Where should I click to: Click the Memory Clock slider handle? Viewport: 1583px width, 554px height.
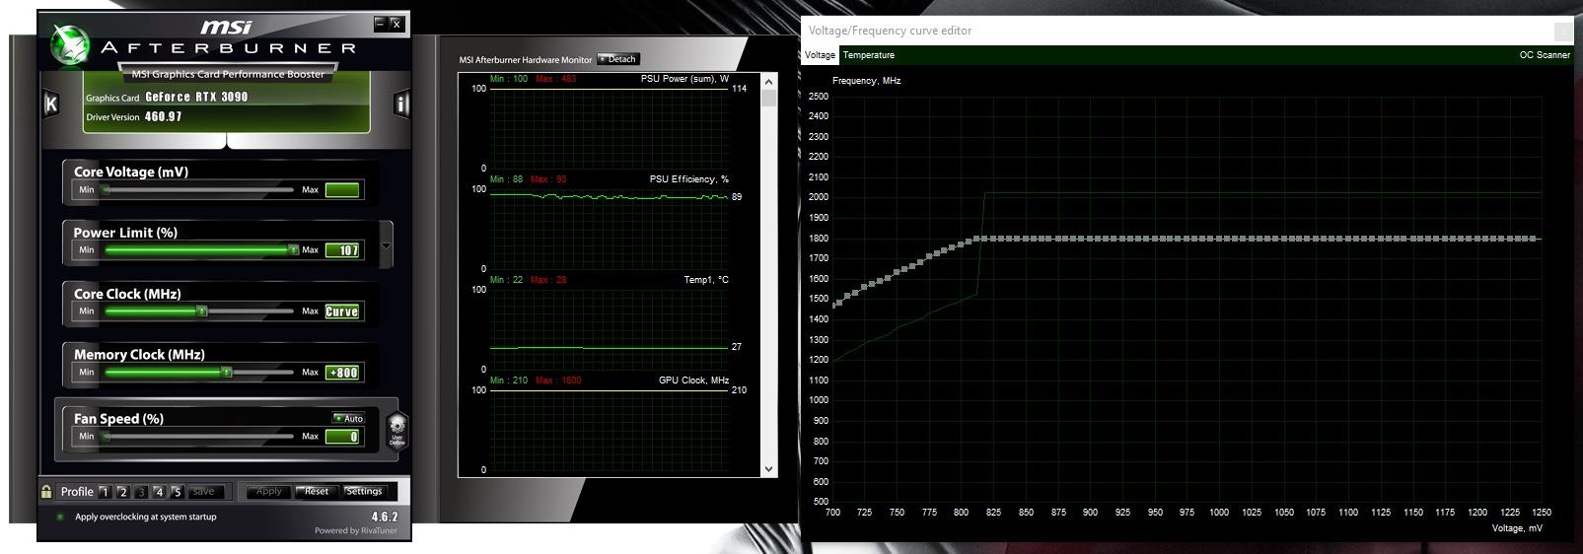click(226, 372)
